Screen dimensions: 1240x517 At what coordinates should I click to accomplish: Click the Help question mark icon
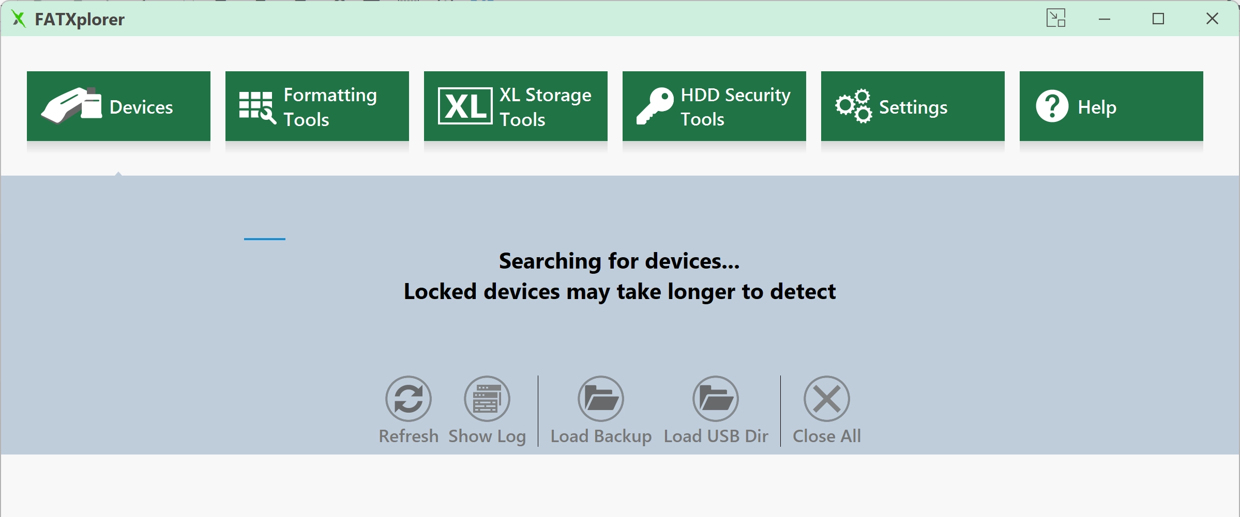[x=1052, y=106]
